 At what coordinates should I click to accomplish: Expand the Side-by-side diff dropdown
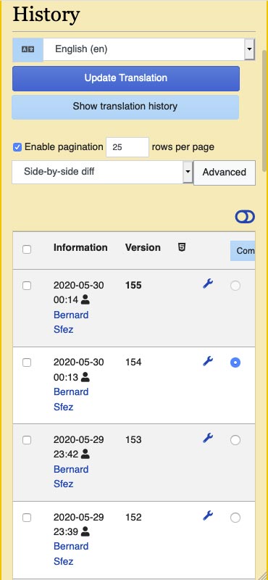pyautogui.click(x=102, y=172)
